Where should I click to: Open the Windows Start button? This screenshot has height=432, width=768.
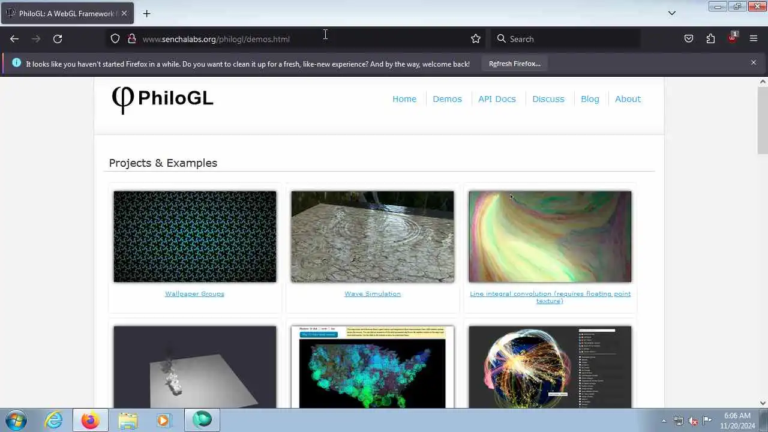tap(16, 420)
